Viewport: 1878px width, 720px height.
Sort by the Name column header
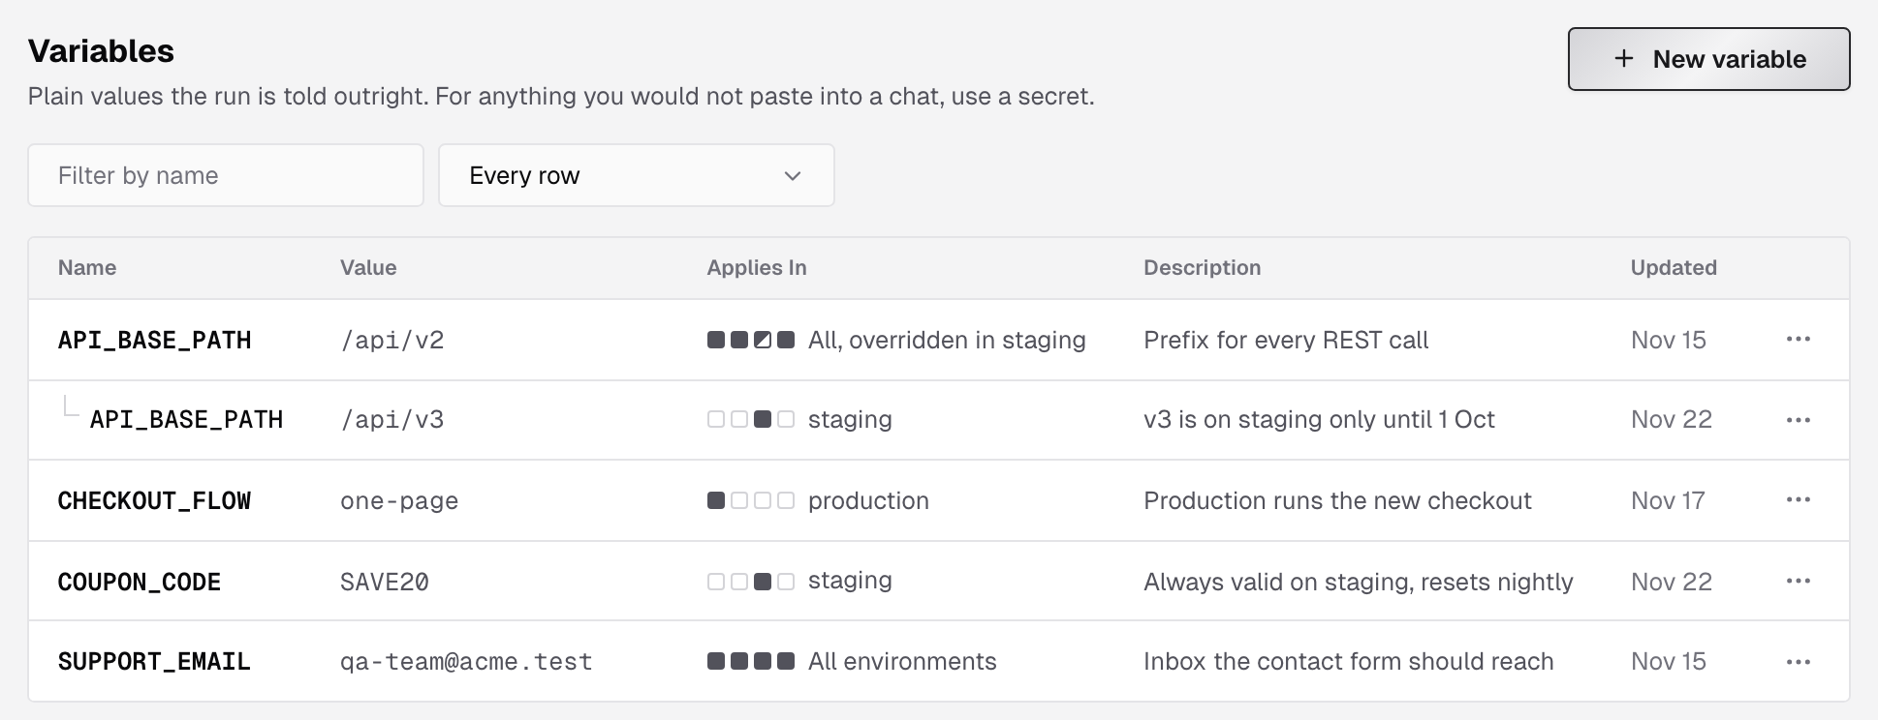pyautogui.click(x=87, y=268)
